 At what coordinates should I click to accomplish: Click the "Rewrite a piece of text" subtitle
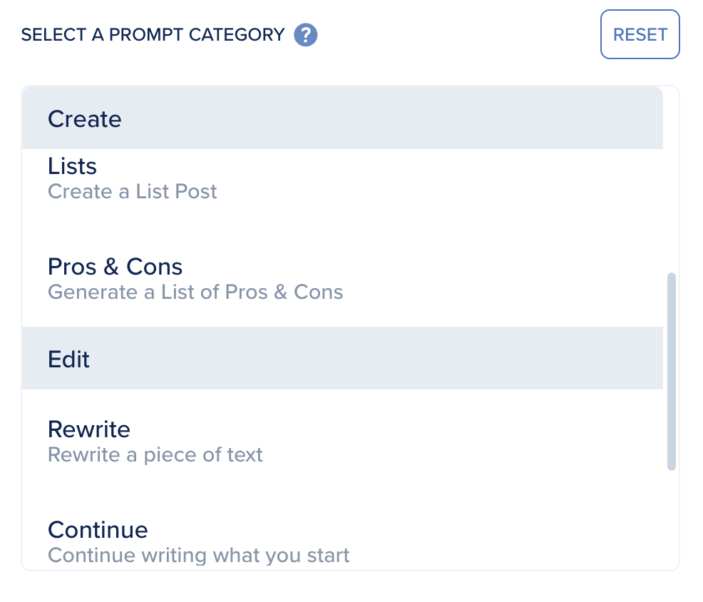coord(155,454)
